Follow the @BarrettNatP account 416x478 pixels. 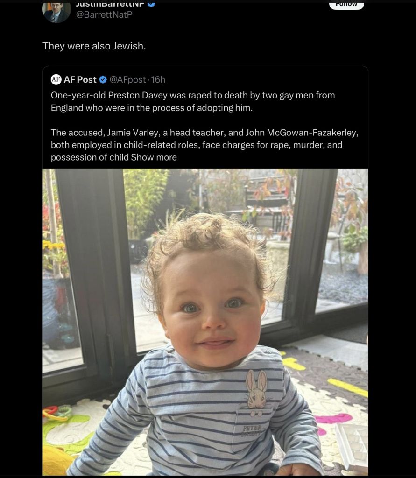pos(346,5)
